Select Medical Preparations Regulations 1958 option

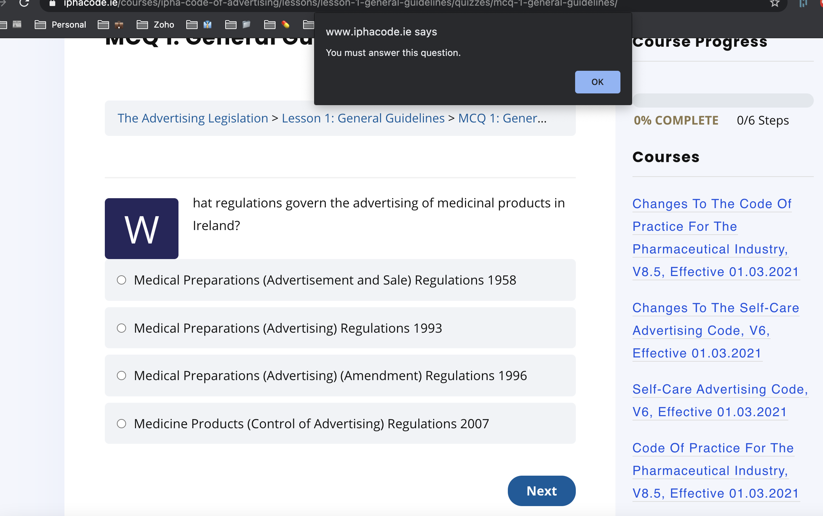click(x=121, y=280)
